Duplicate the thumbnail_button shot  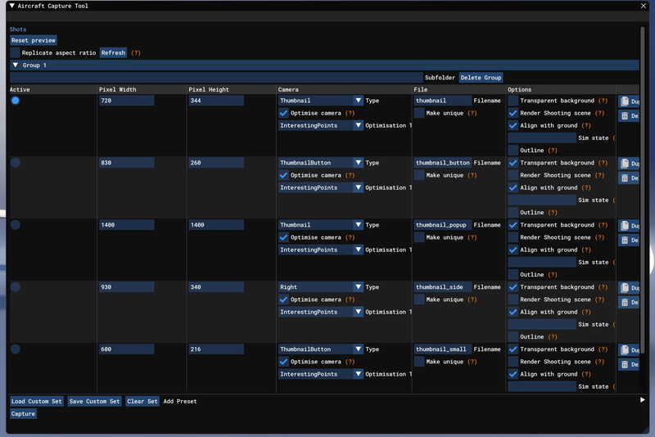click(629, 164)
